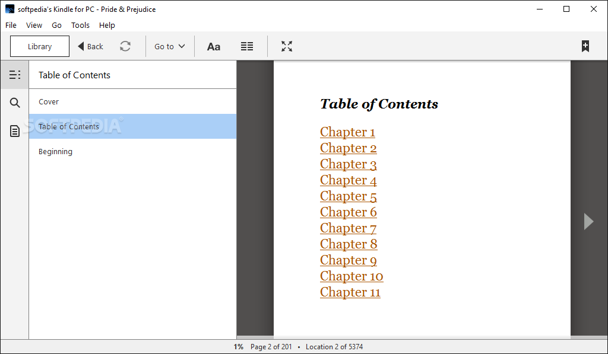Follow the Chapter 5 link
The width and height of the screenshot is (608, 354).
coord(348,196)
